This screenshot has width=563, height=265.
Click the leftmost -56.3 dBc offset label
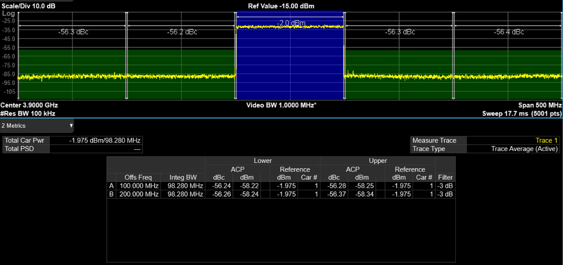pos(73,32)
